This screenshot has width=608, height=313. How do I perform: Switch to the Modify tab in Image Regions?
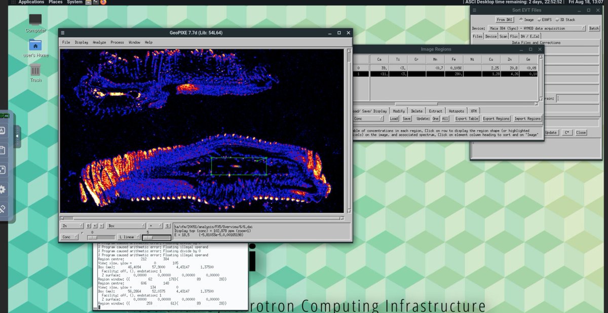point(399,110)
